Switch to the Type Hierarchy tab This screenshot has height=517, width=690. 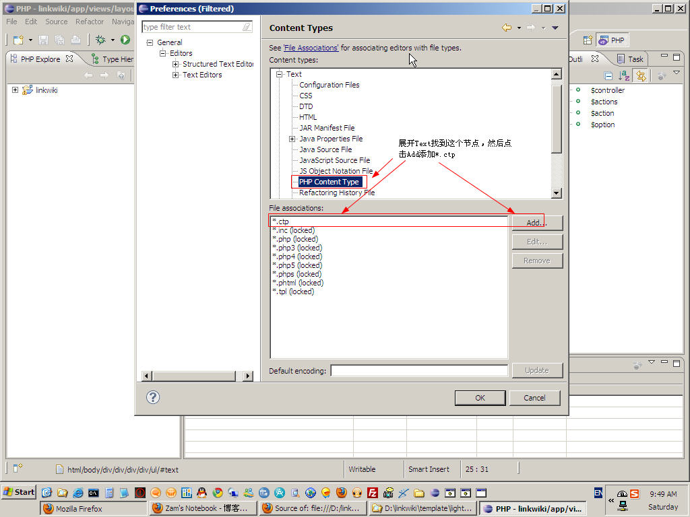(x=113, y=59)
